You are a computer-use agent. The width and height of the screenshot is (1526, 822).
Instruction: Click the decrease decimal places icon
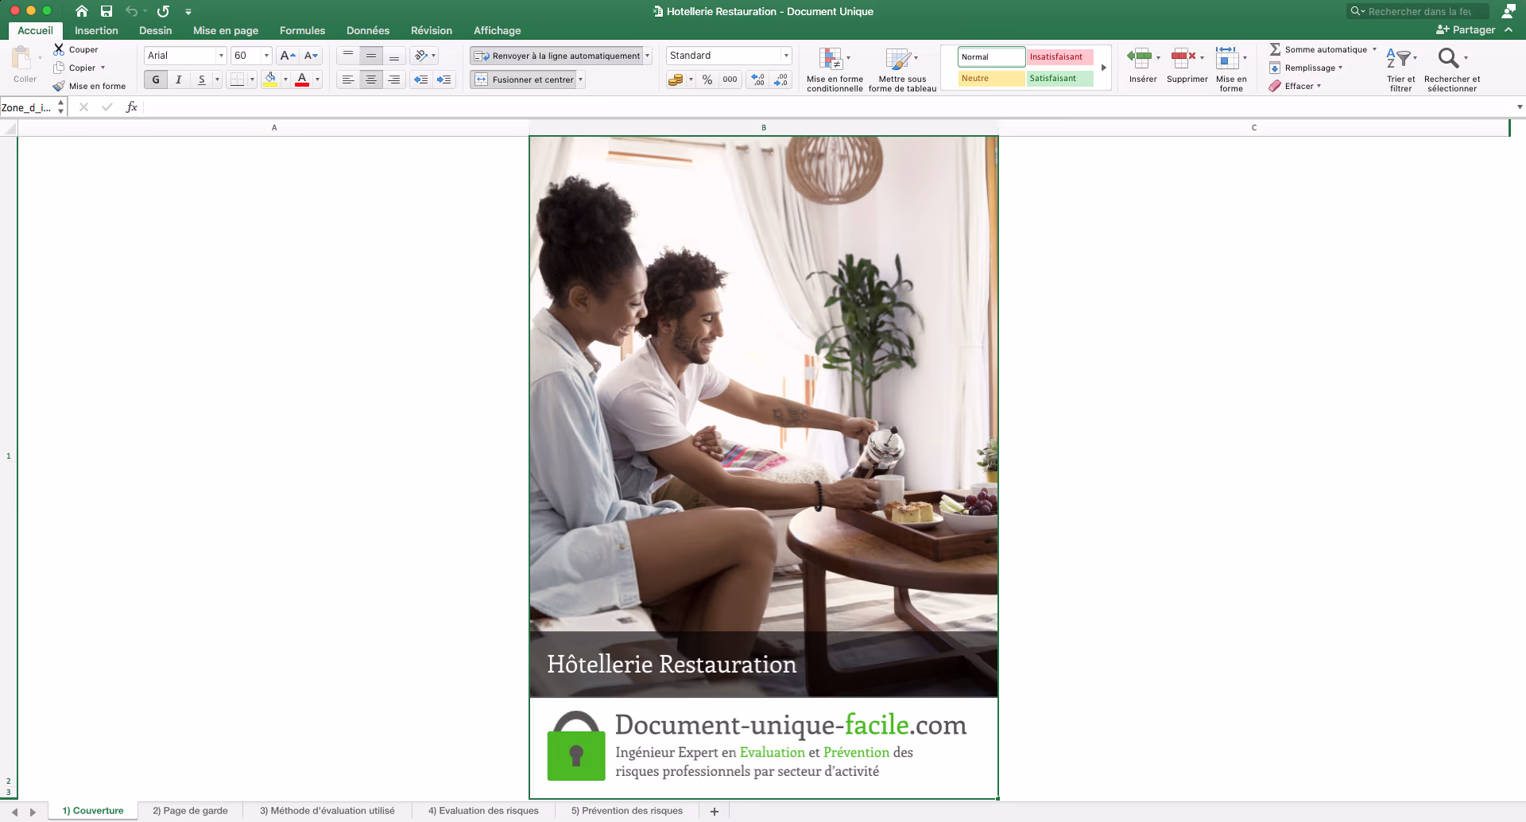(780, 79)
